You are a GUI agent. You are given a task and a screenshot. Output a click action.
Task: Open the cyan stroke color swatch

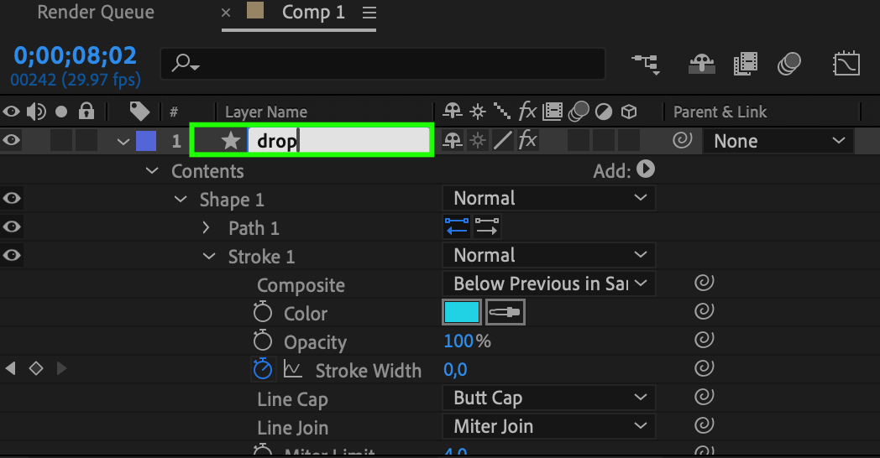[x=462, y=313]
